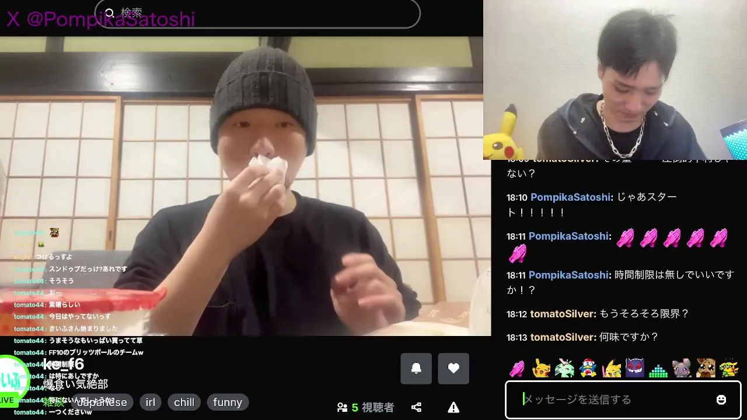The height and width of the screenshot is (420, 747).
Task: Select the japanese tag
Action: coord(102,402)
